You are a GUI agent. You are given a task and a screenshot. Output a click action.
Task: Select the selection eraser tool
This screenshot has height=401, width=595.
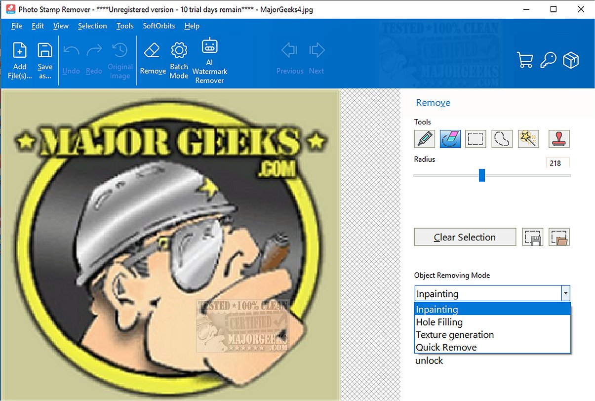[450, 139]
